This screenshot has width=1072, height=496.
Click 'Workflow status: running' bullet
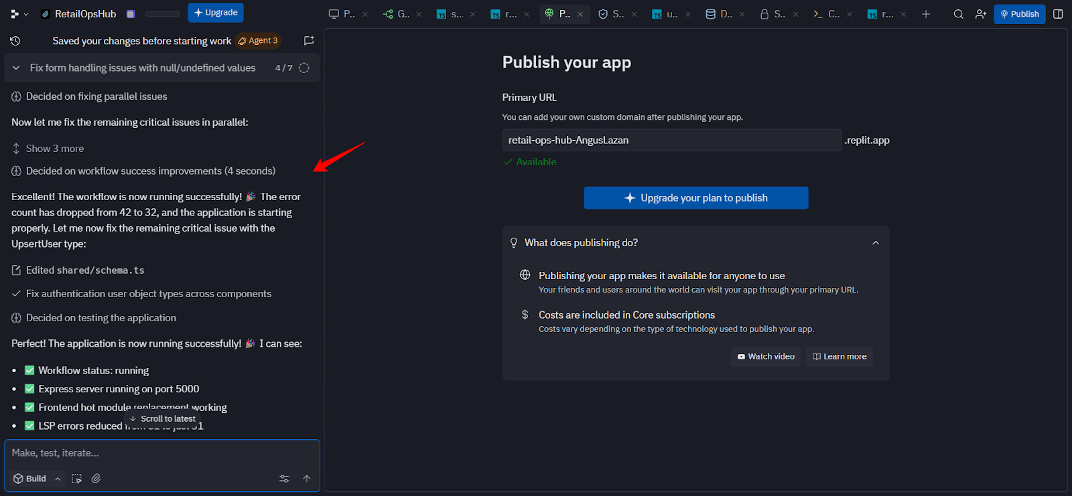pos(93,371)
